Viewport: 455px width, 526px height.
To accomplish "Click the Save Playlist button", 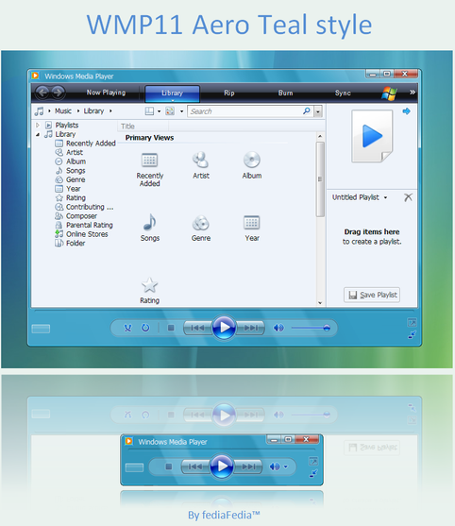I will click(372, 295).
